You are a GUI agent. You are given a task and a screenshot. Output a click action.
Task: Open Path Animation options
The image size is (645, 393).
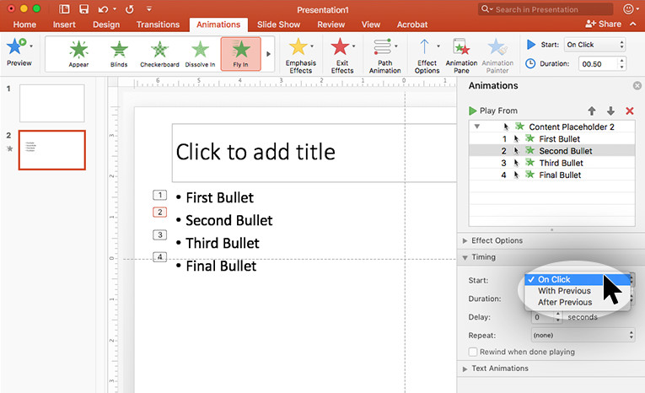click(384, 55)
